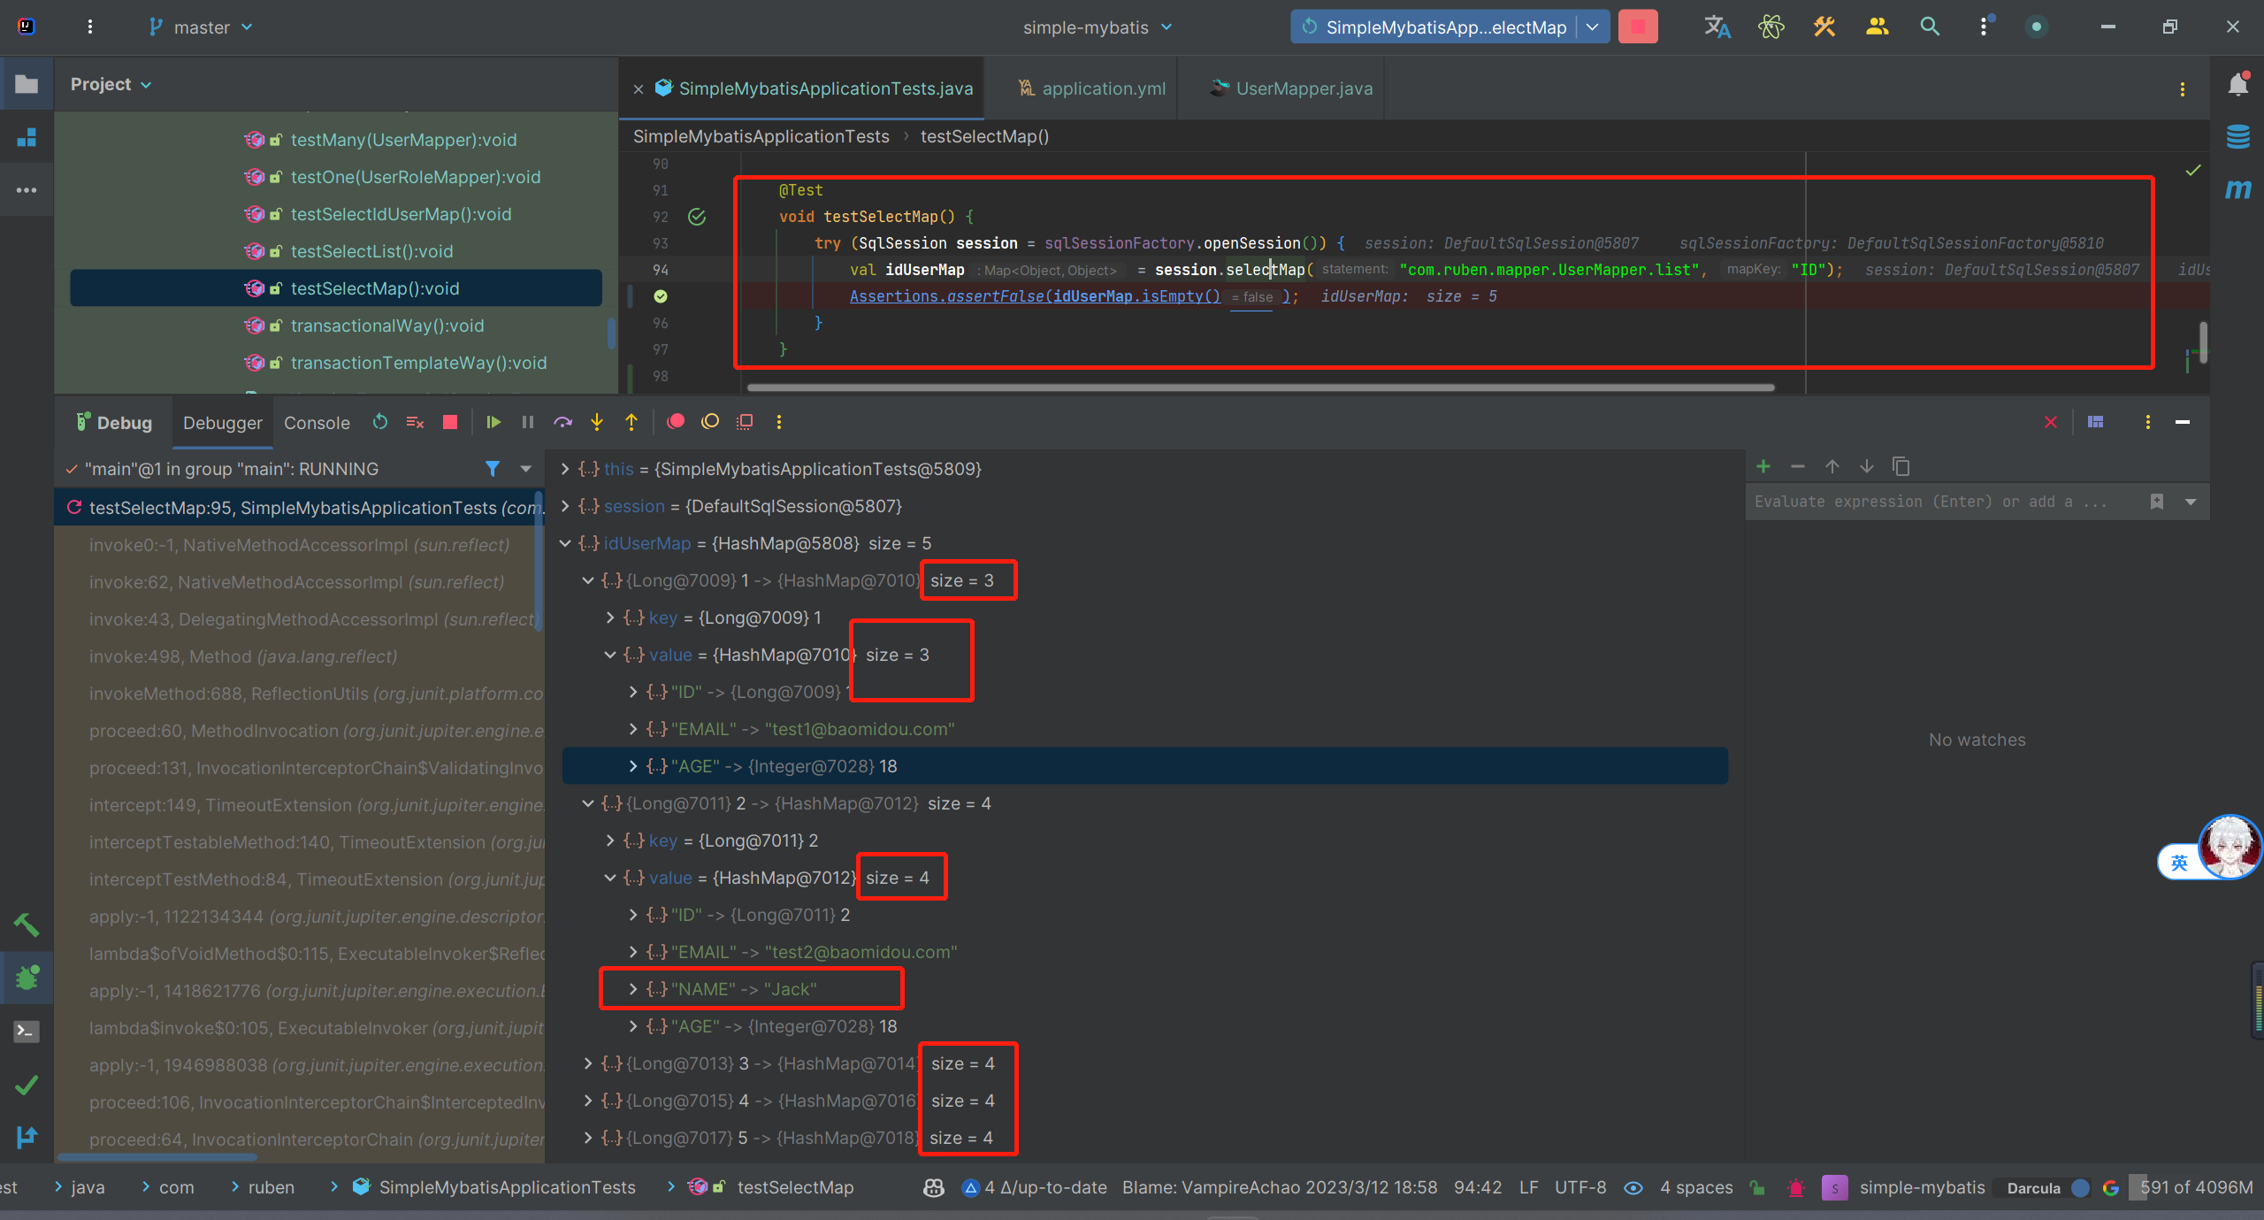
Task: Toggle the Mute Breakpoints icon
Action: click(710, 422)
